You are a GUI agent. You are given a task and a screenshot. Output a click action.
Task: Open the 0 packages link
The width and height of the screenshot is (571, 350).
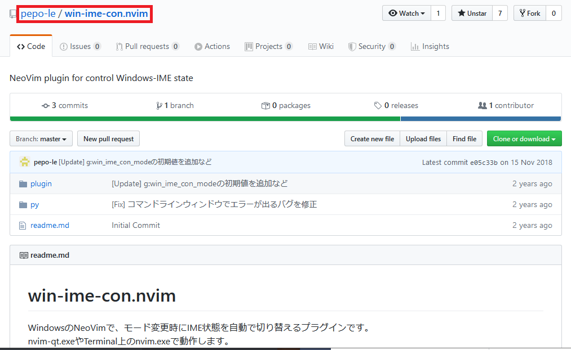pos(286,105)
